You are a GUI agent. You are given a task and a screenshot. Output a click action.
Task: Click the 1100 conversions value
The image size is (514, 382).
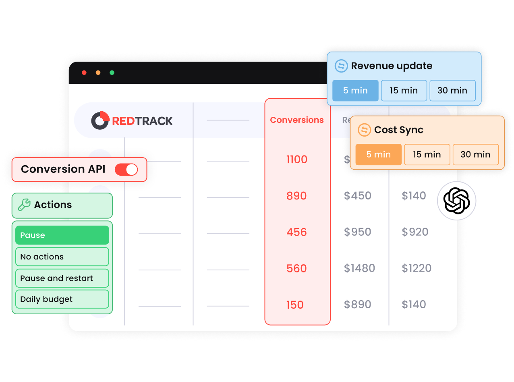[297, 160]
